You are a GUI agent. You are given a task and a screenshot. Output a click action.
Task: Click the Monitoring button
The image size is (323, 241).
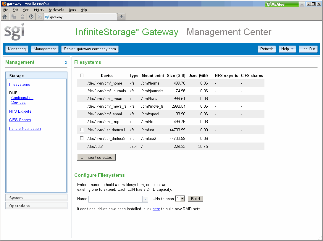(x=17, y=49)
